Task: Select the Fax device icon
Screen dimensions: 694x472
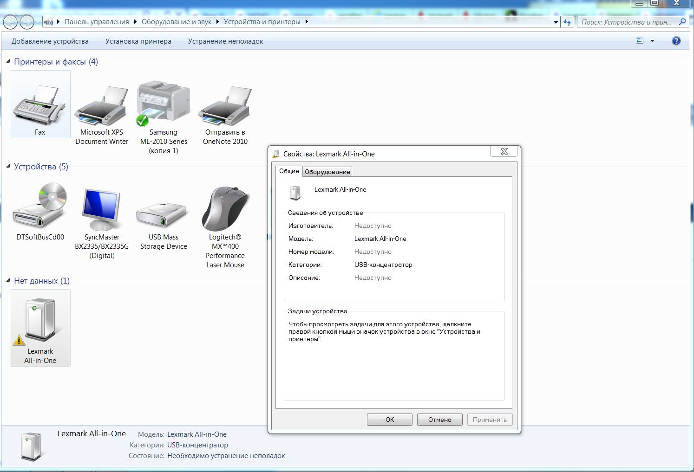Action: 40,105
